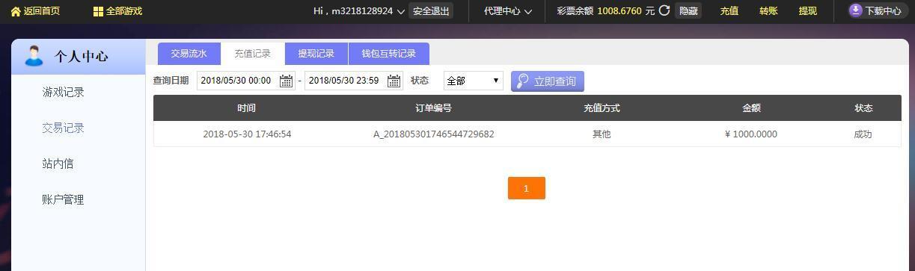Viewport: 915px width, 271px height.
Task: Select 交易记录 in the sidebar
Action: 63,128
